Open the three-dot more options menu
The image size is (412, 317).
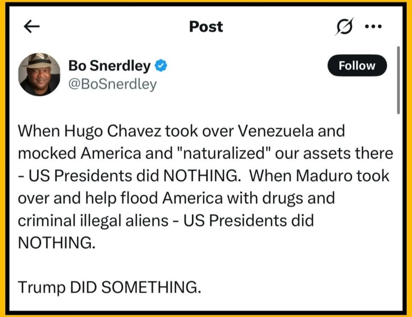pyautogui.click(x=374, y=27)
